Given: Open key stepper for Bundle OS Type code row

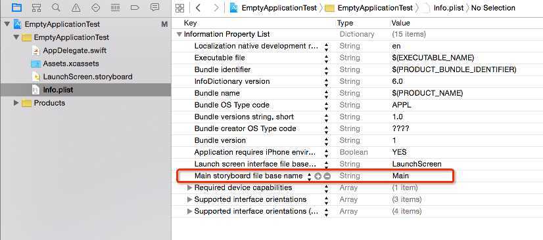Looking at the screenshot, I should 326,106.
